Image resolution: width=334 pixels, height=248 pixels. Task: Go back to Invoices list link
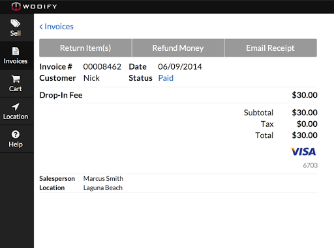point(57,27)
